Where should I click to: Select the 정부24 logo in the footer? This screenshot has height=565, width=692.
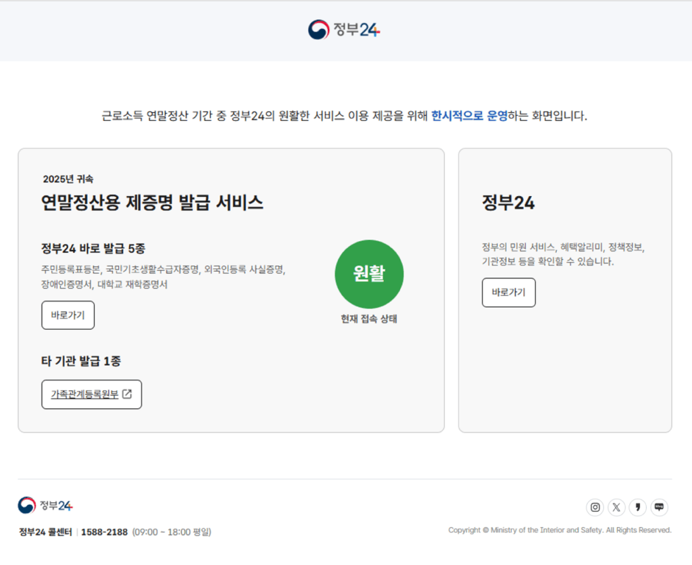[x=45, y=504]
